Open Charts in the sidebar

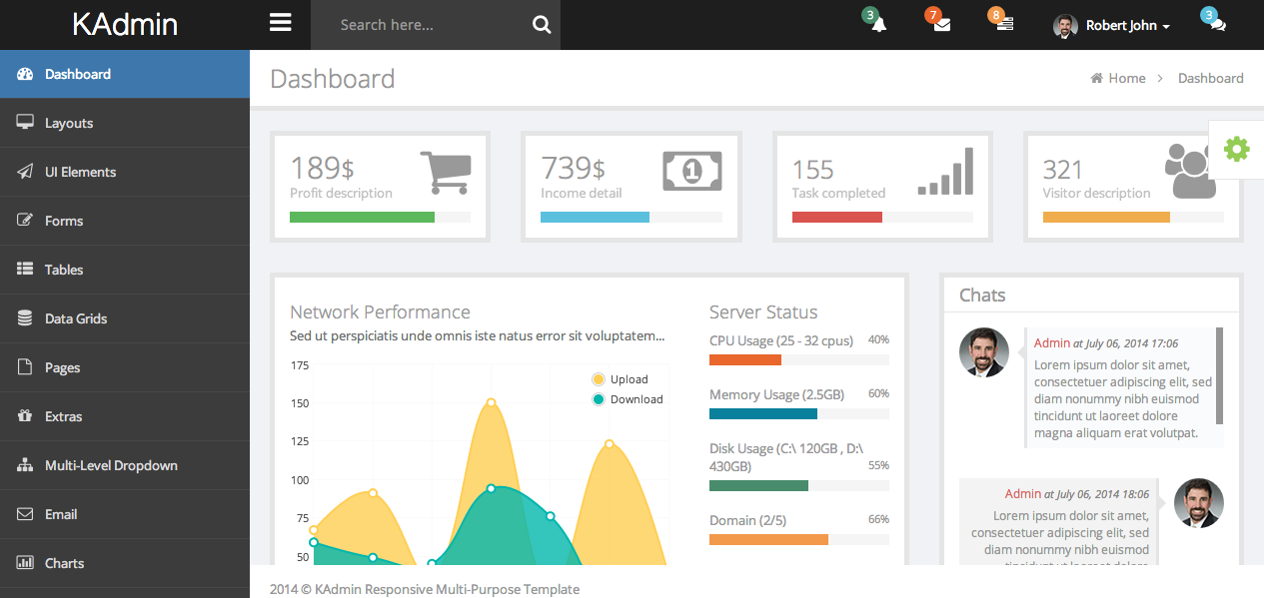(x=125, y=563)
